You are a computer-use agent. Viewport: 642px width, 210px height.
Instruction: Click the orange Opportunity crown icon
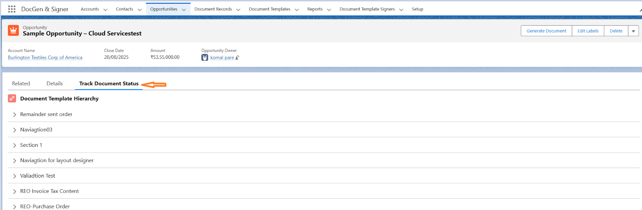tap(13, 30)
